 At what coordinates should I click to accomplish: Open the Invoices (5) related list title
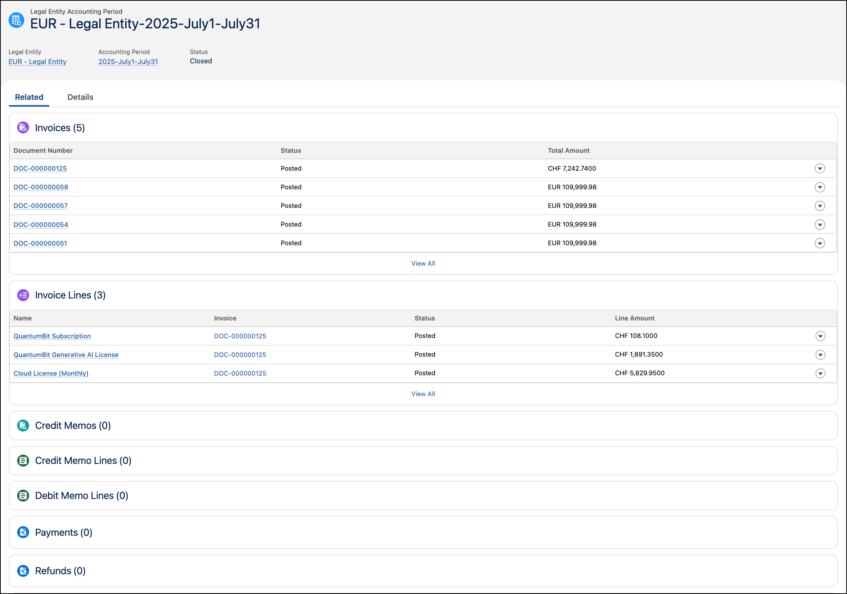[60, 128]
